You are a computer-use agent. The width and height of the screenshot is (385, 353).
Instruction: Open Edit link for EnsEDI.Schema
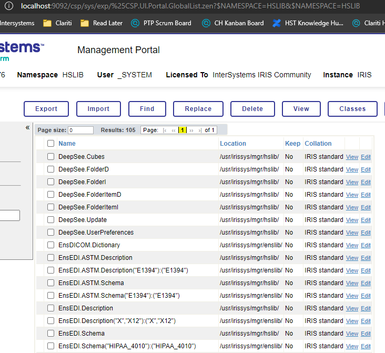366,334
